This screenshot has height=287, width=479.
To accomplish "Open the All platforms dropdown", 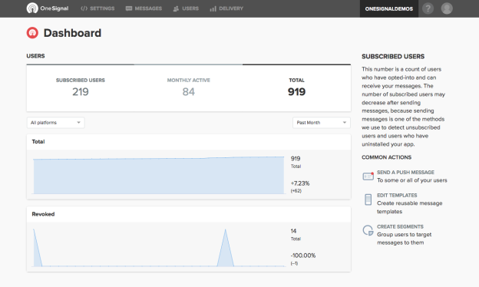I will pos(55,123).
